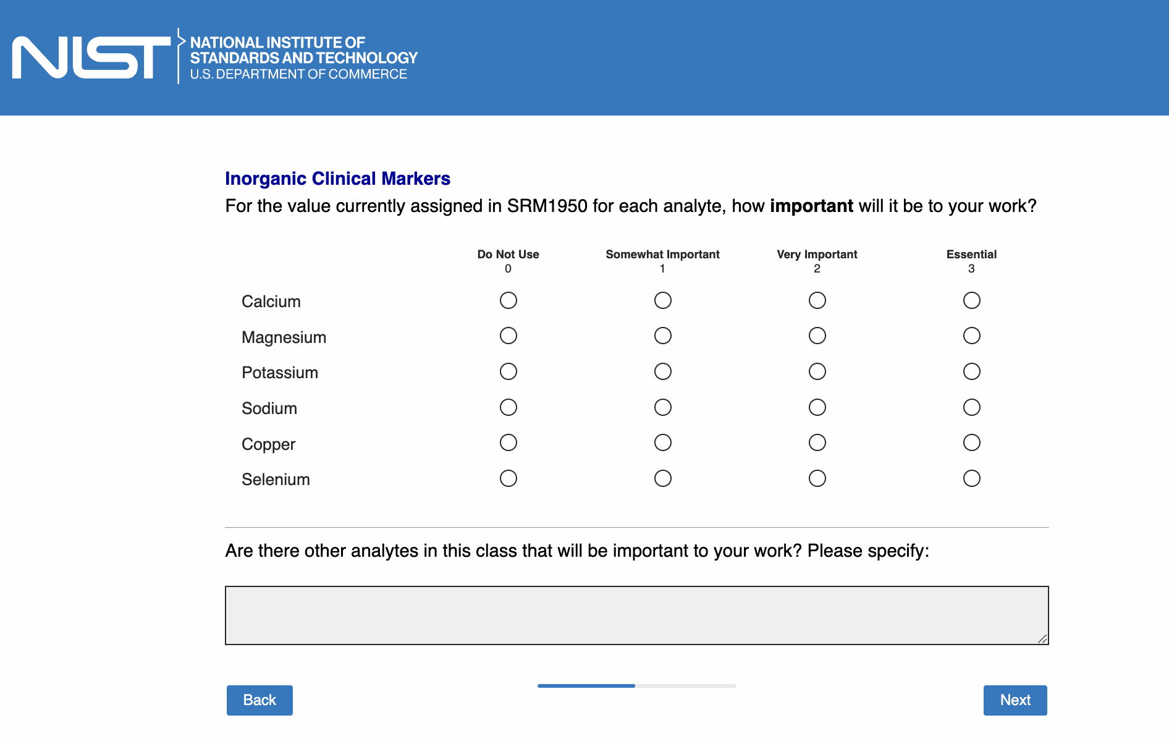
Task: Select Do Not Use for Potassium
Action: [x=508, y=371]
